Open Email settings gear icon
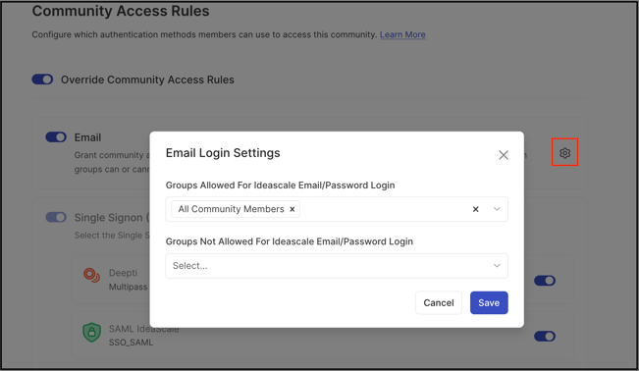This screenshot has width=639, height=371. coord(564,153)
